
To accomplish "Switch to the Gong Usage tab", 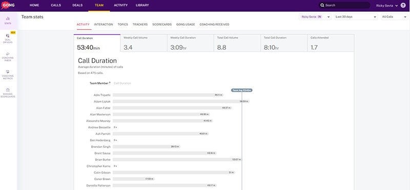I will pyautogui.click(x=186, y=25).
